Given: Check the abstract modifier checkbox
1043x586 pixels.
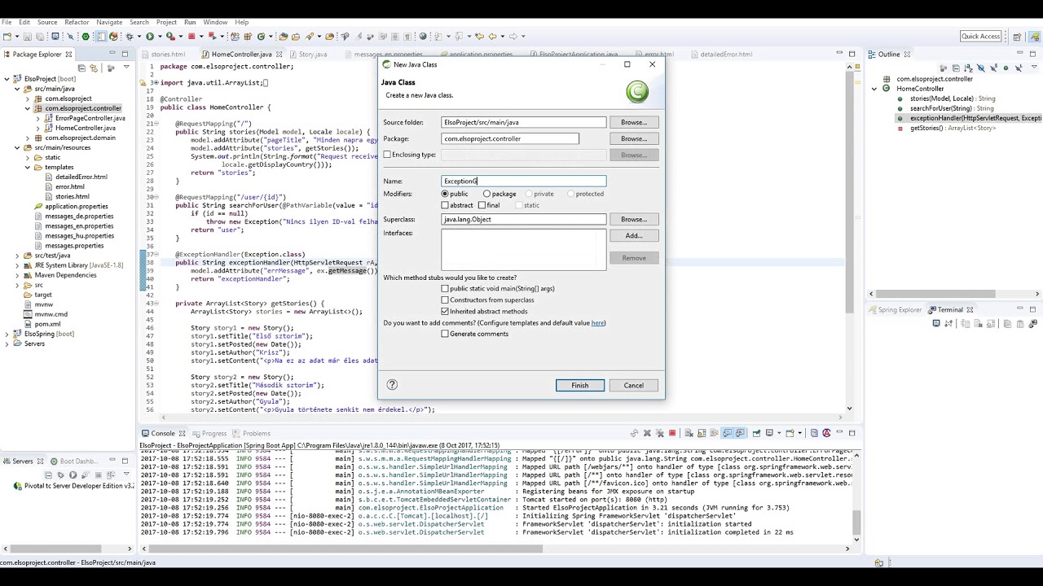Looking at the screenshot, I should point(445,205).
